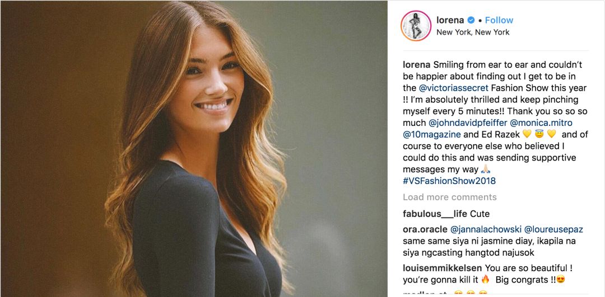The height and width of the screenshot is (297, 605).
Task: Open the @10magazine mention
Action: click(432, 135)
